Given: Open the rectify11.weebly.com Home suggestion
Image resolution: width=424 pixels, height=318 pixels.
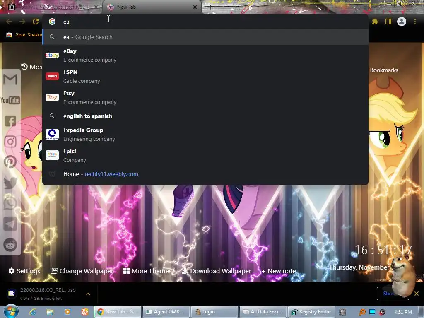Looking at the screenshot, I should (205, 174).
